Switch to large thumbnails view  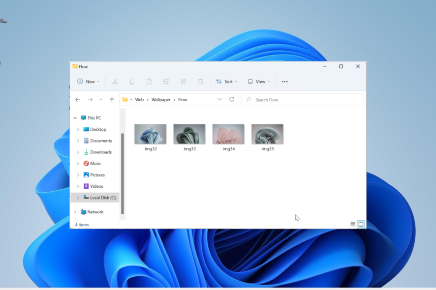pyautogui.click(x=361, y=224)
